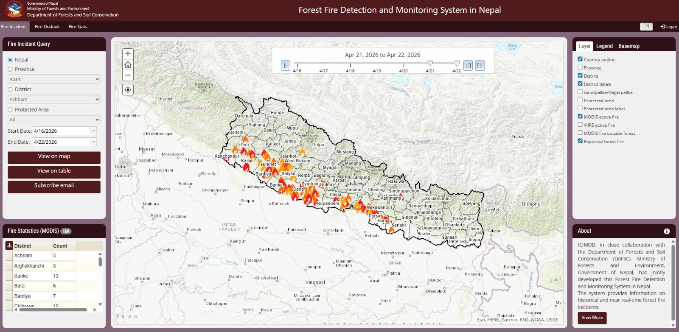Switch to the Fire Outlook tab
The image size is (679, 332).
click(x=47, y=27)
